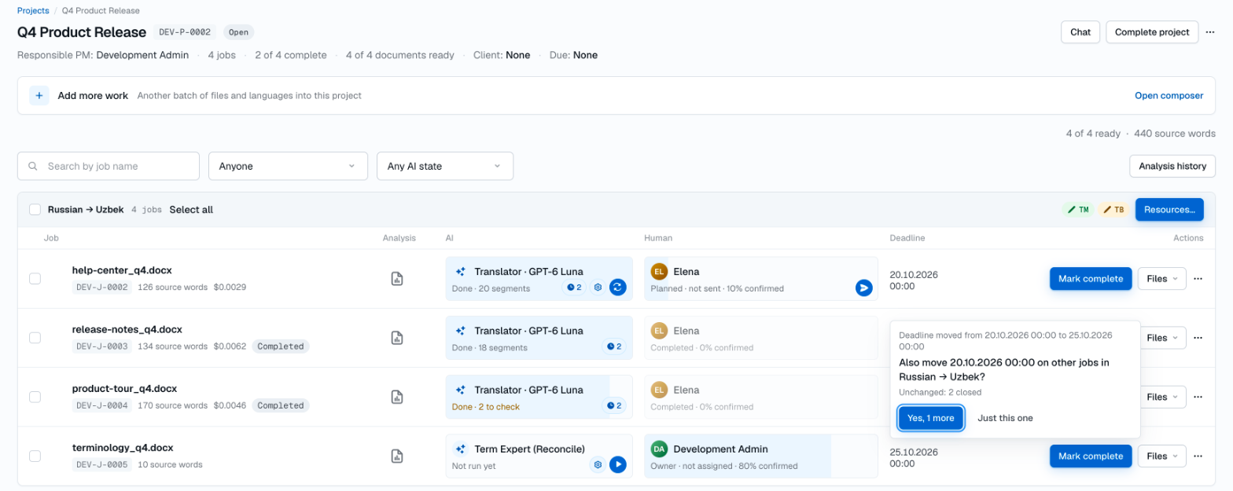Open more actions ellipsis for help-center_q4.docx
1233x491 pixels.
[x=1198, y=278]
